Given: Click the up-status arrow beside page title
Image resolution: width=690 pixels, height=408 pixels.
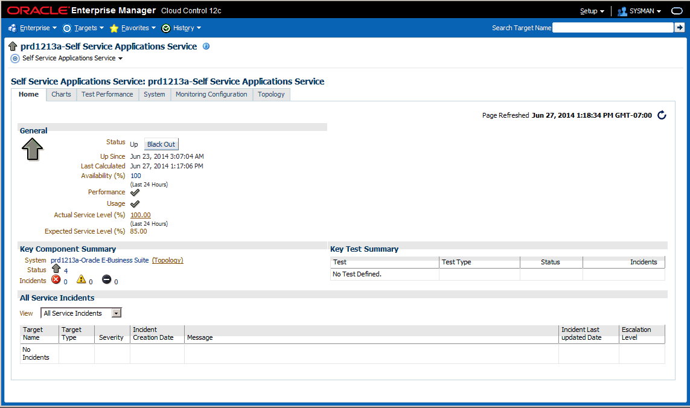Looking at the screenshot, I should [x=13, y=46].
